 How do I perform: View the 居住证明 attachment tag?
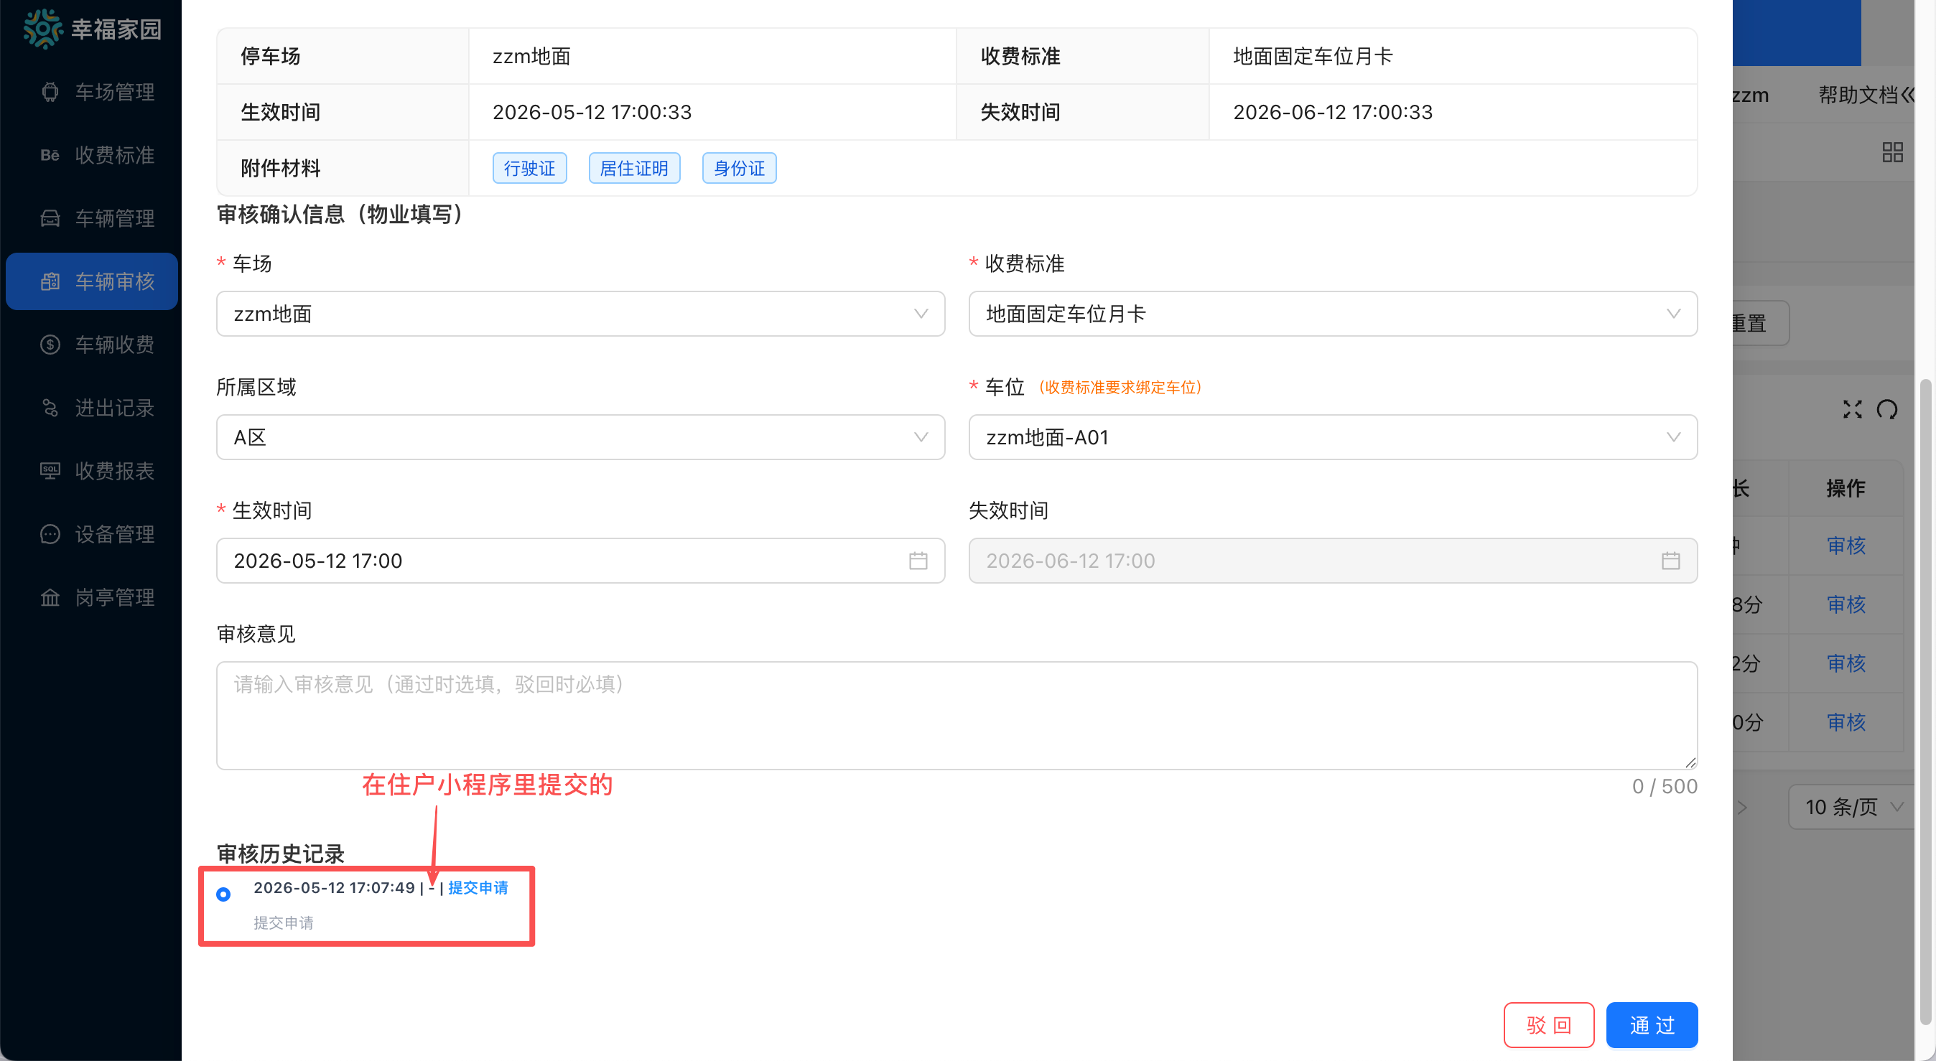pyautogui.click(x=634, y=167)
